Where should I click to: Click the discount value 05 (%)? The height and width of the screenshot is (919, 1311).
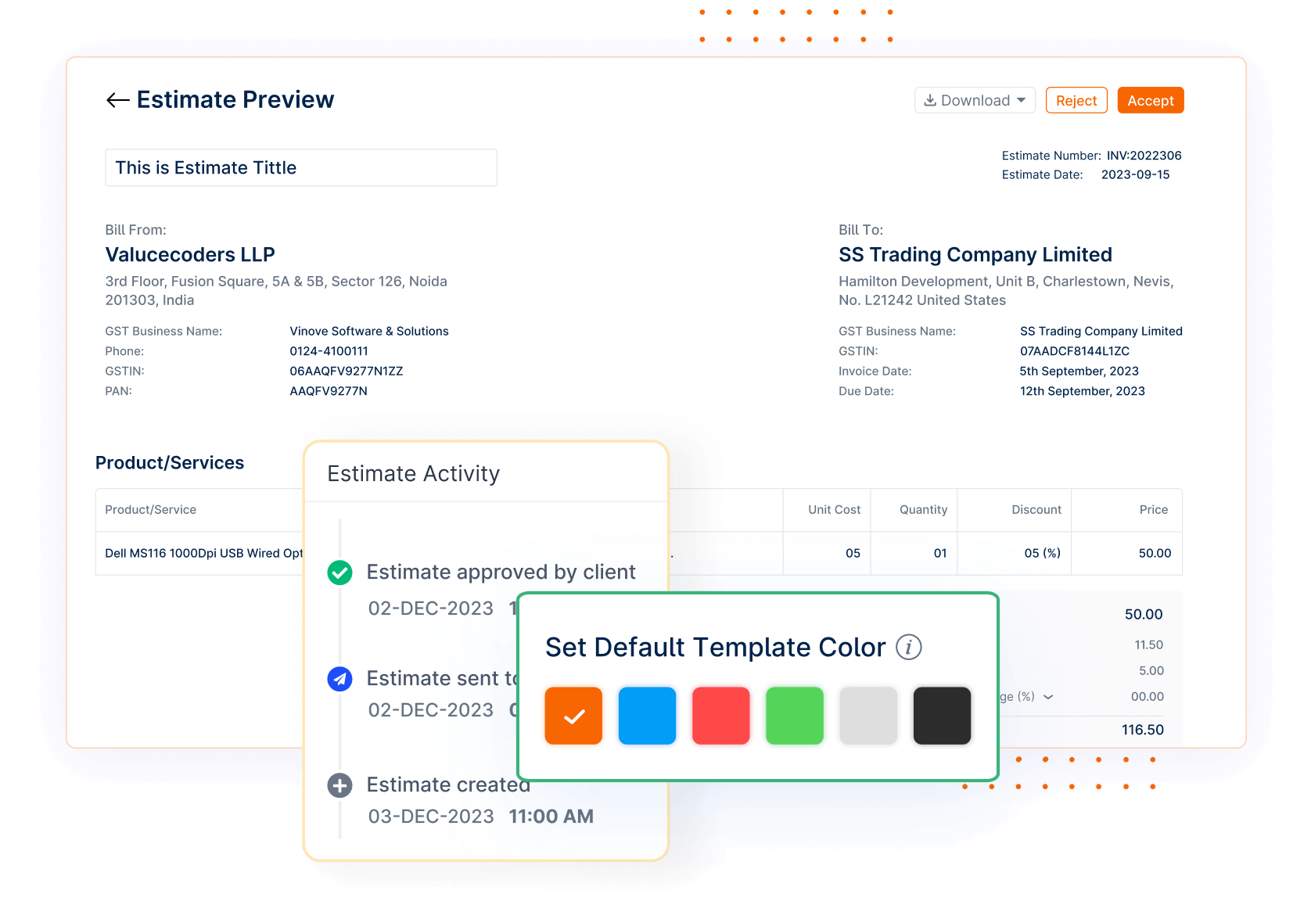pos(1043,554)
